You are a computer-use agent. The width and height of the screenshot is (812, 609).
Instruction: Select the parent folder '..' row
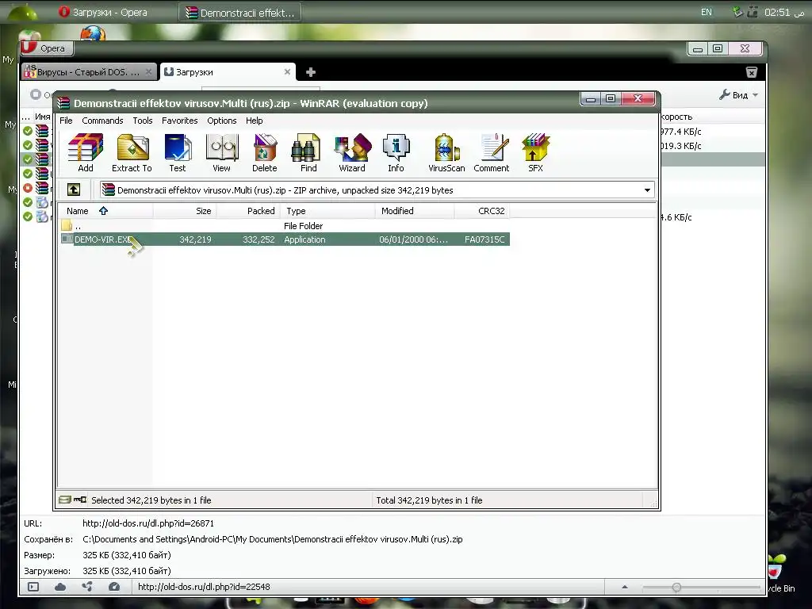click(x=285, y=226)
